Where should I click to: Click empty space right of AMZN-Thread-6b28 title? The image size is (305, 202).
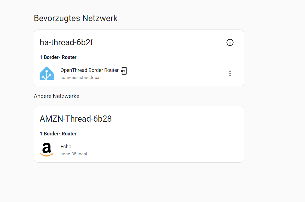click(175, 119)
